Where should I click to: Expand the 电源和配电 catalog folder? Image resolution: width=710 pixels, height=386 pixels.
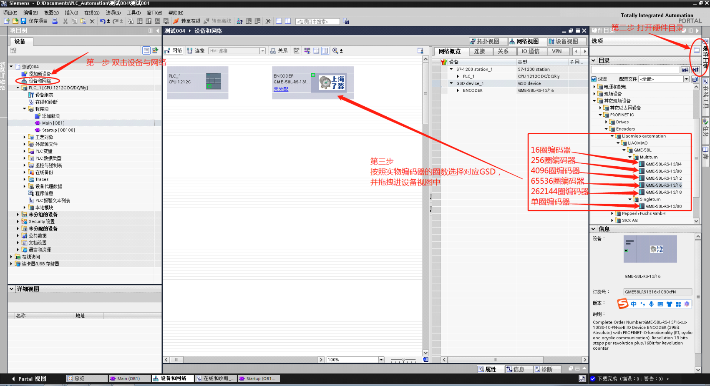pos(594,87)
